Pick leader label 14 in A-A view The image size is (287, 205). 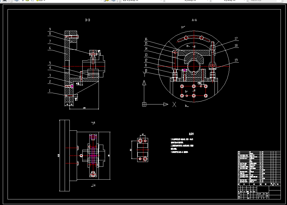click(146, 49)
